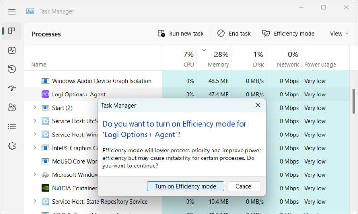The width and height of the screenshot is (358, 214).
Task: Click End task in toolbar
Action: coord(234,33)
